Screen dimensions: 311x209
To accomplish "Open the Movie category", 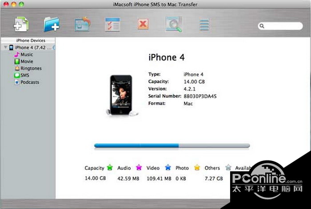I will [24, 61].
